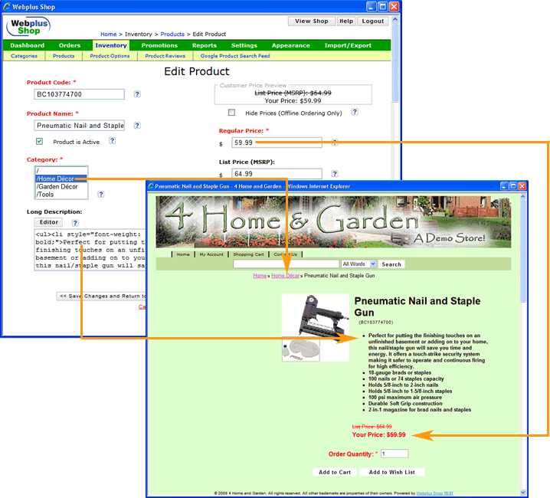Image resolution: width=550 pixels, height=498 pixels.
Task: Click Product Name input field
Action: (x=79, y=126)
